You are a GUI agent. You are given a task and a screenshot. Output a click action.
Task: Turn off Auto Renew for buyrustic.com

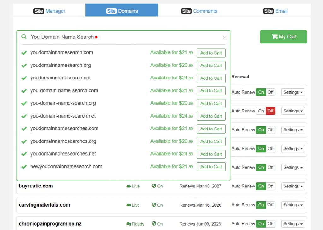[x=271, y=186]
